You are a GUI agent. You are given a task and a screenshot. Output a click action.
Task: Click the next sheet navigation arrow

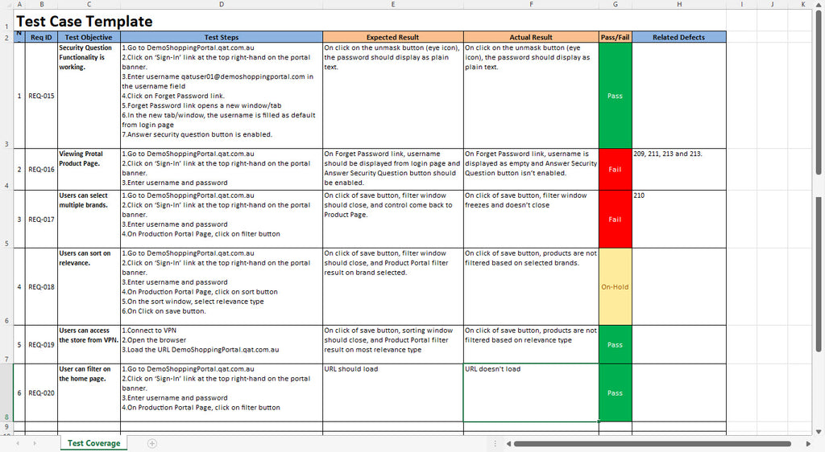(x=34, y=443)
